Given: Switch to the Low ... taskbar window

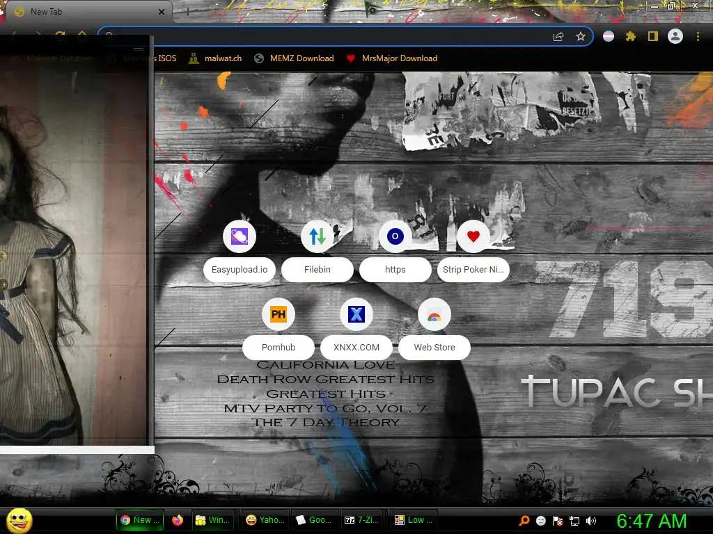Looking at the screenshot, I should coord(414,520).
